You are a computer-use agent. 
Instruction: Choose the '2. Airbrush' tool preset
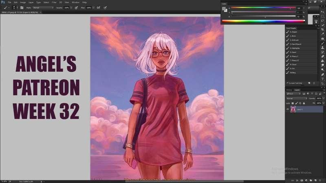(x=302, y=40)
